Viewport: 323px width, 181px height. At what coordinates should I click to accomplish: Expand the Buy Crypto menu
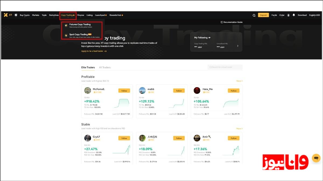coord(25,15)
